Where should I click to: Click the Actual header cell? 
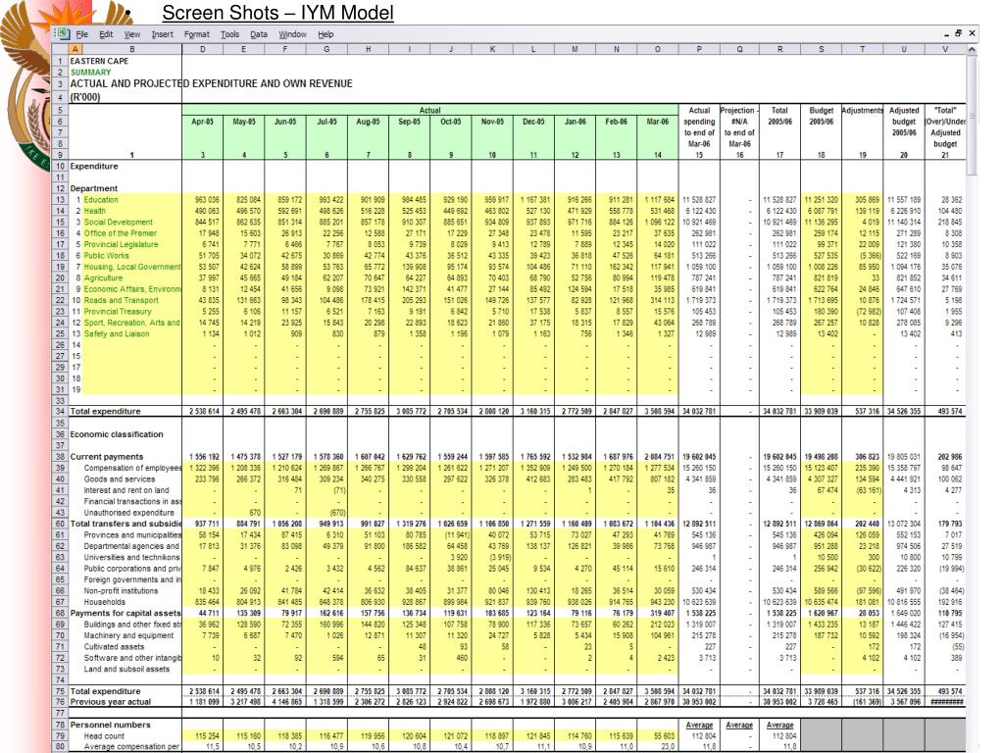point(429,110)
